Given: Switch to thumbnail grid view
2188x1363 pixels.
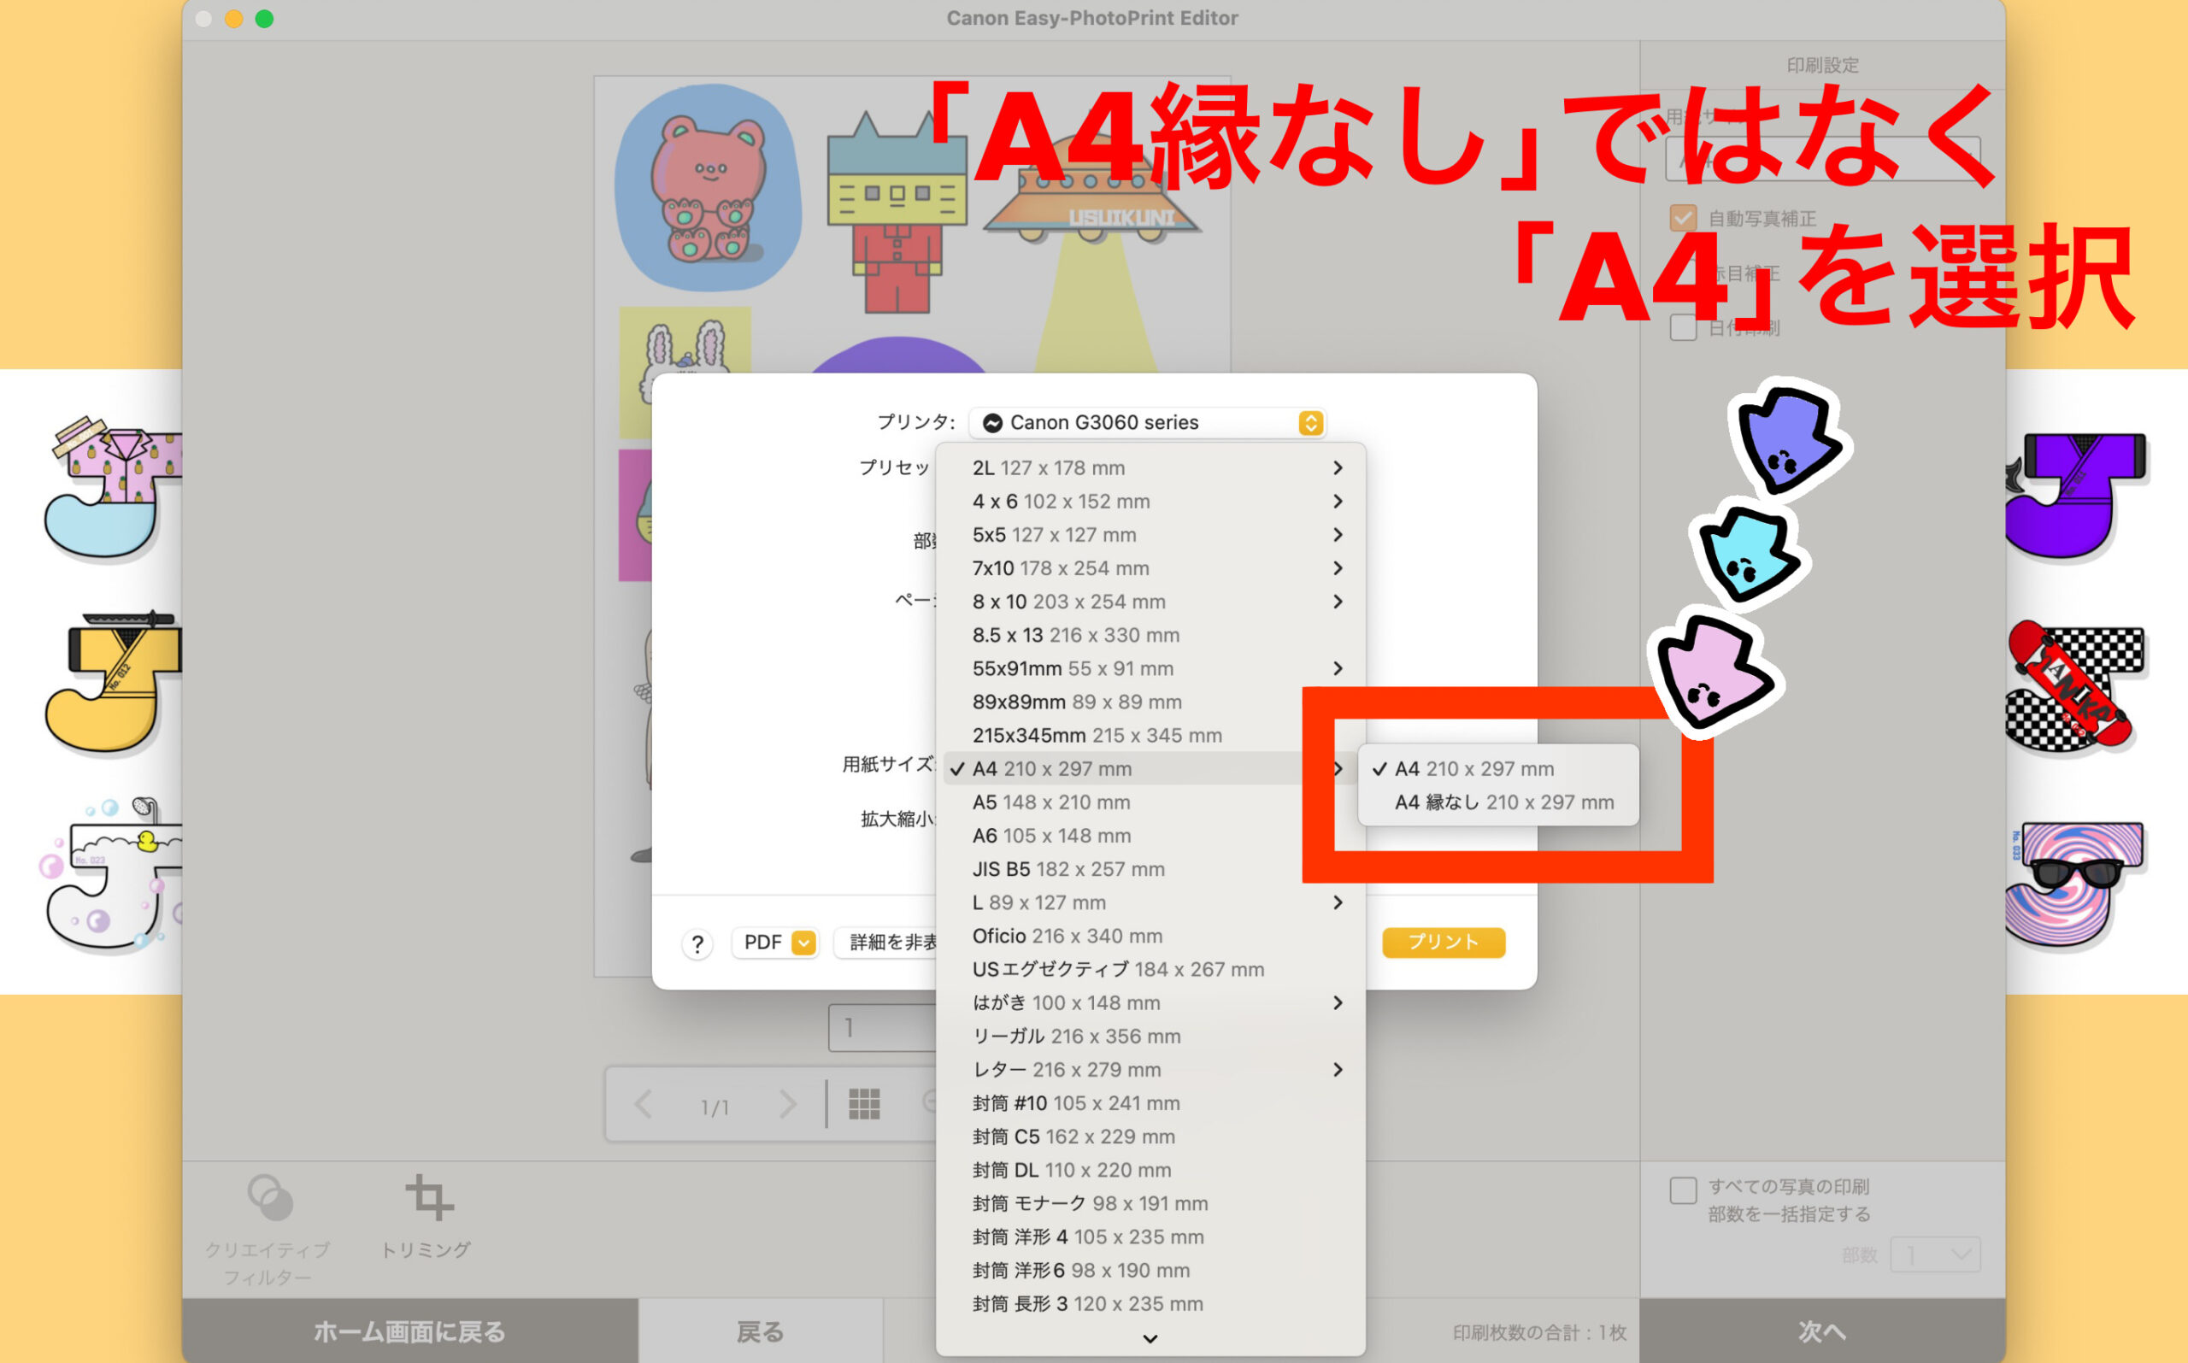Looking at the screenshot, I should pyautogui.click(x=863, y=1103).
